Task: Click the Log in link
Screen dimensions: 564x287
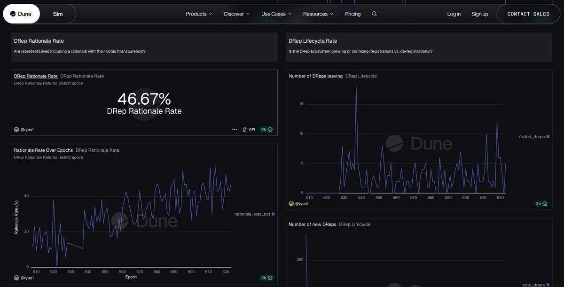Action: [454, 14]
